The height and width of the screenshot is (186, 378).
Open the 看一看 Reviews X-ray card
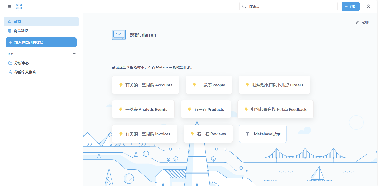pyautogui.click(x=208, y=134)
